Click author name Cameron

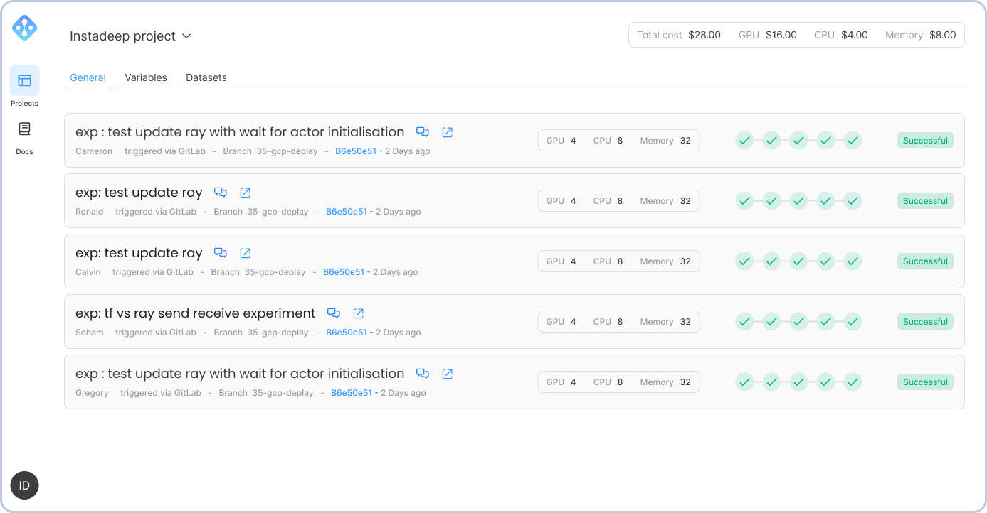tap(94, 151)
